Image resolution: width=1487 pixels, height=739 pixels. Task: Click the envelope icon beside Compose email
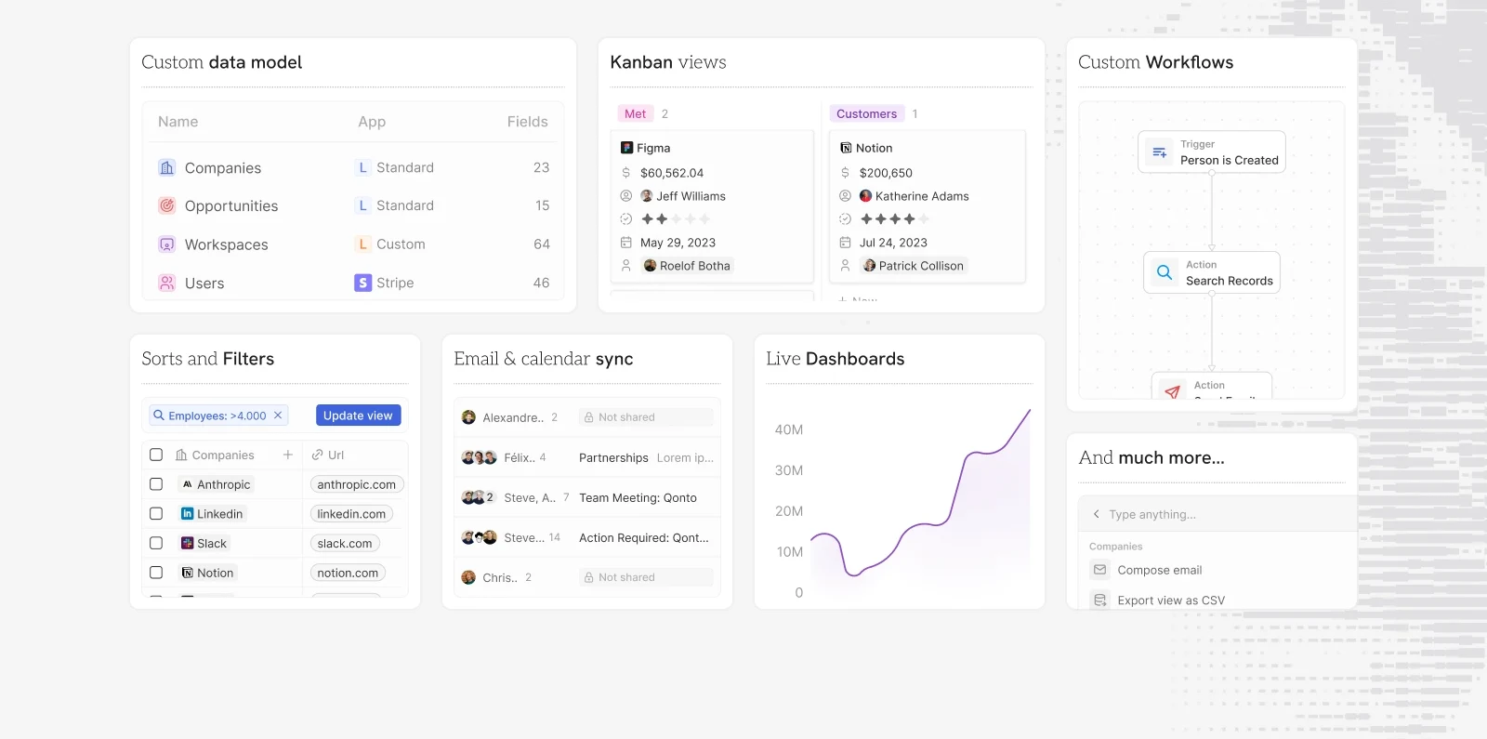(1100, 570)
